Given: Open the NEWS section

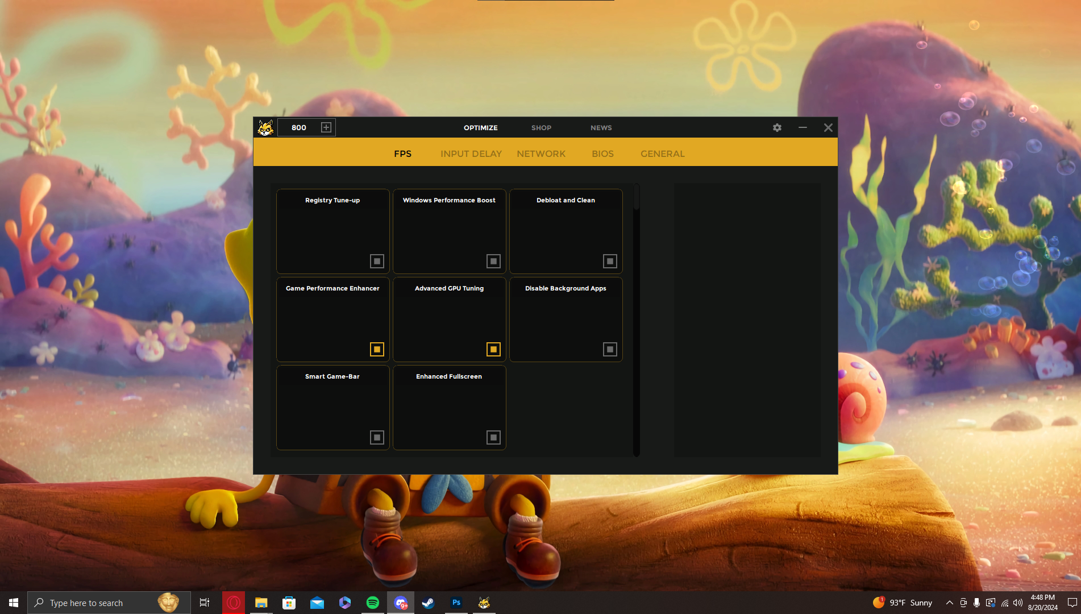Looking at the screenshot, I should [601, 128].
